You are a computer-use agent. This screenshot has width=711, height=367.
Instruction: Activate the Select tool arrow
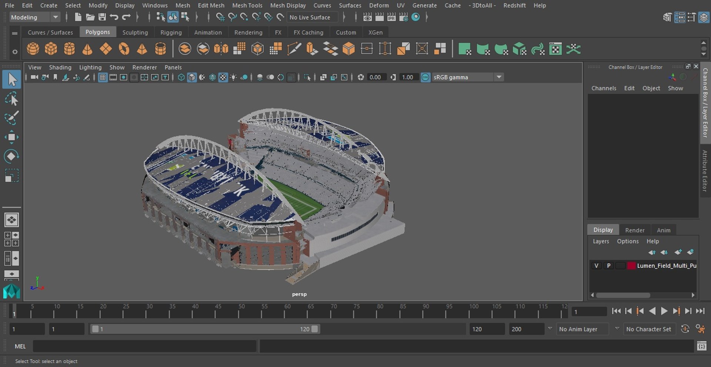(x=11, y=80)
